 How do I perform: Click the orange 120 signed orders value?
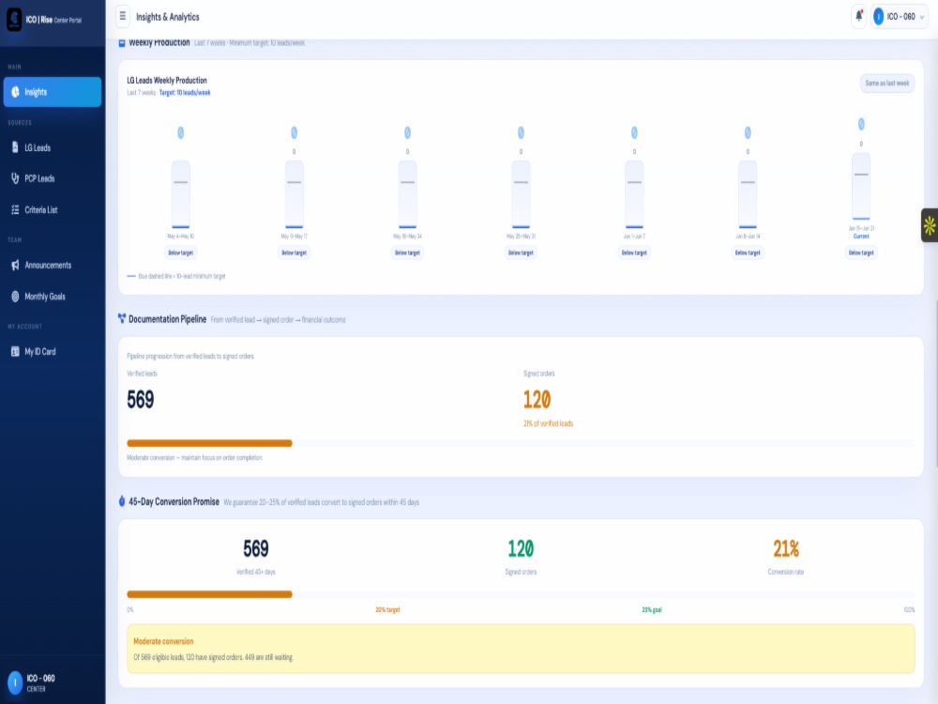[537, 399]
